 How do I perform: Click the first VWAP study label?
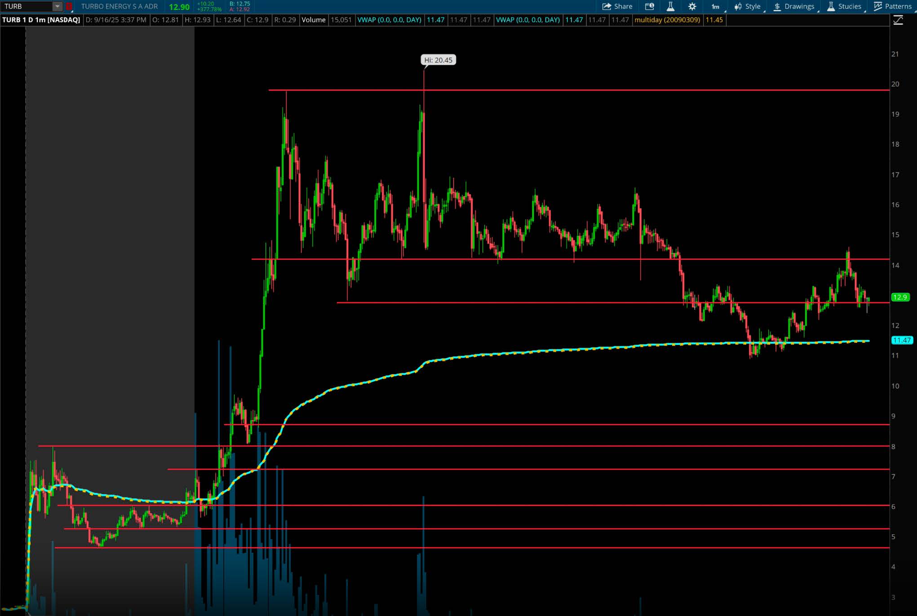pos(389,20)
